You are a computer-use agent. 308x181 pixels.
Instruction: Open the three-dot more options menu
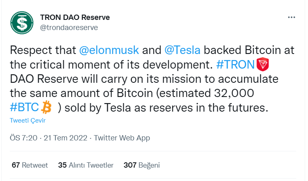click(291, 17)
